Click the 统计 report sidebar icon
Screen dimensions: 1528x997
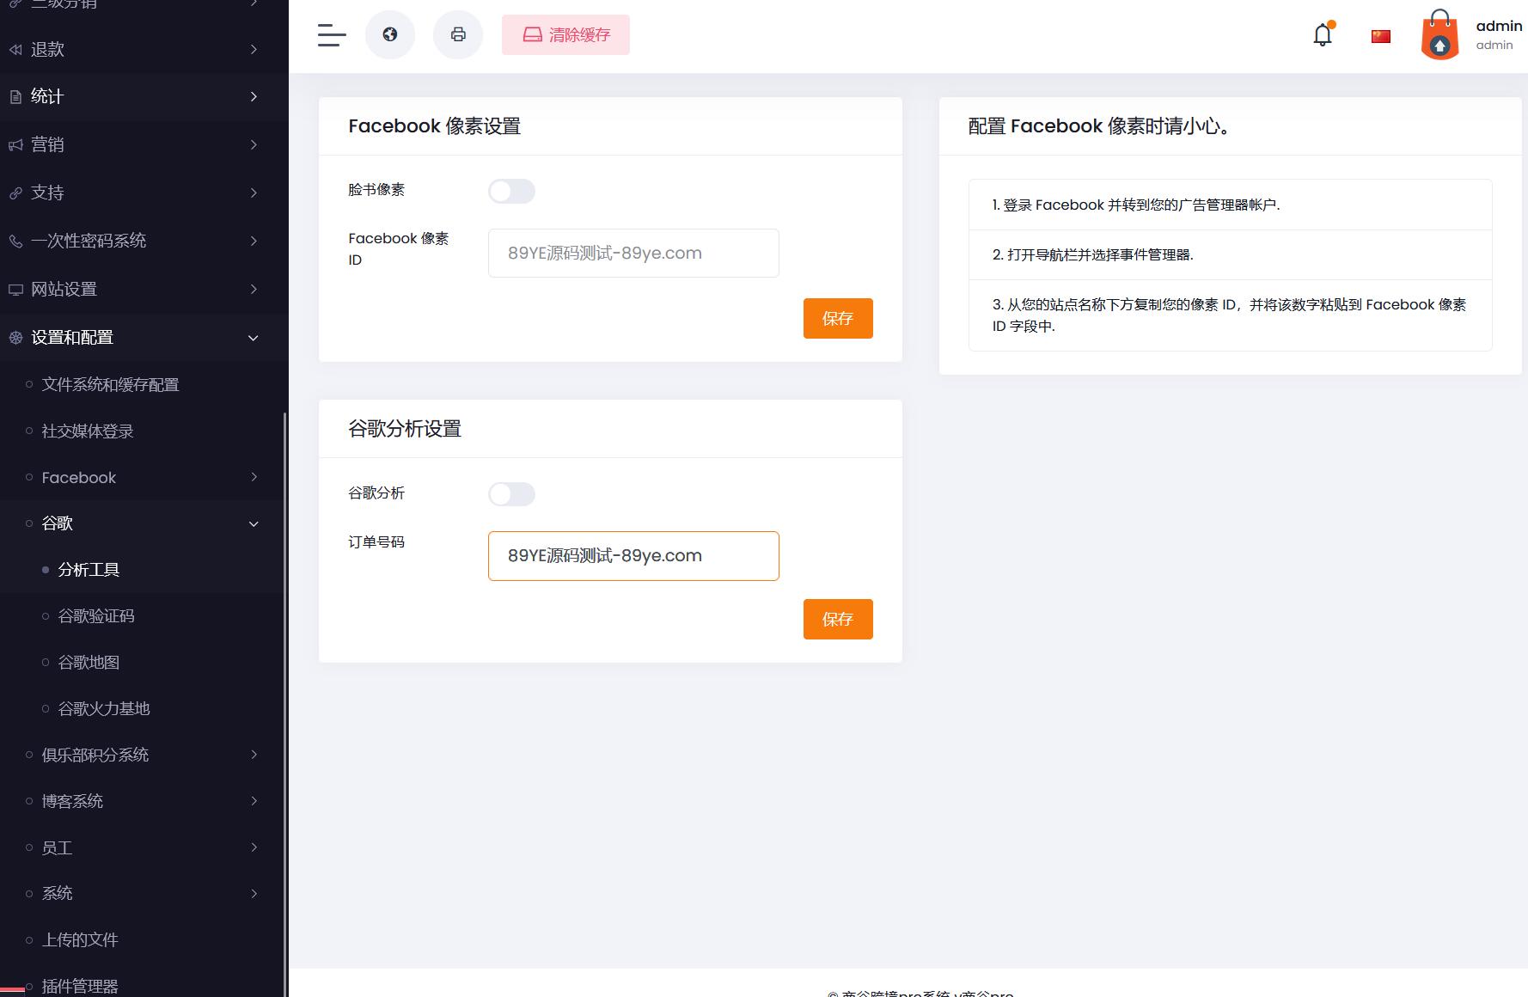click(x=15, y=97)
